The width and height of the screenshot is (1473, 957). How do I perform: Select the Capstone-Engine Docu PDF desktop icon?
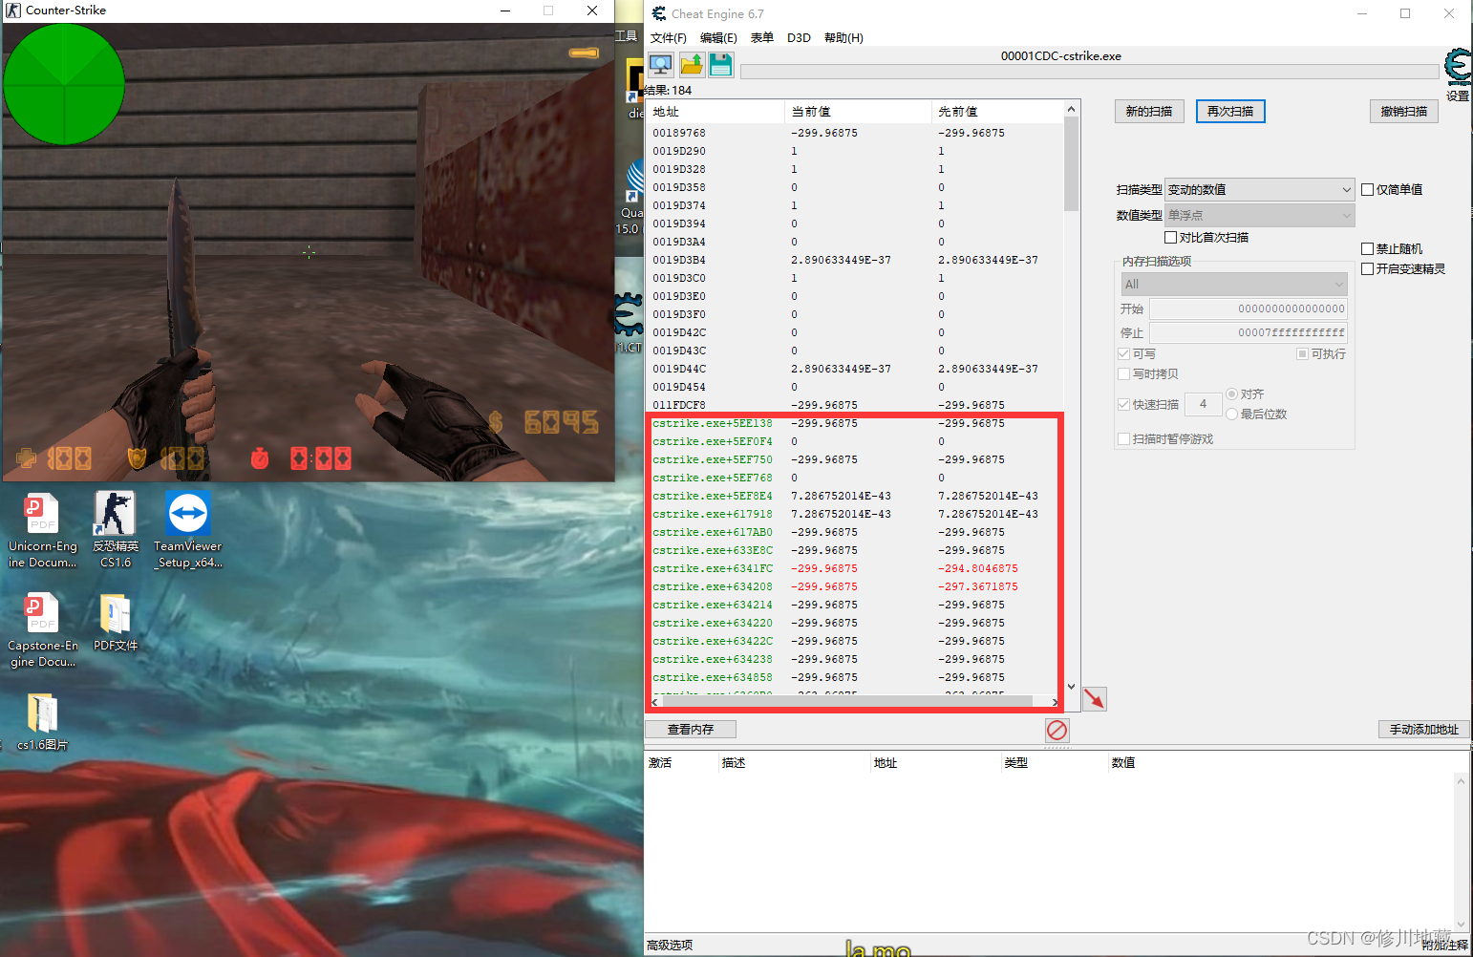pos(43,630)
